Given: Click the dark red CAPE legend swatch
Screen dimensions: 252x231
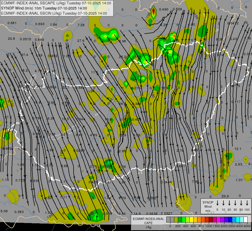Looking at the screenshot, I should (x=211, y=219).
